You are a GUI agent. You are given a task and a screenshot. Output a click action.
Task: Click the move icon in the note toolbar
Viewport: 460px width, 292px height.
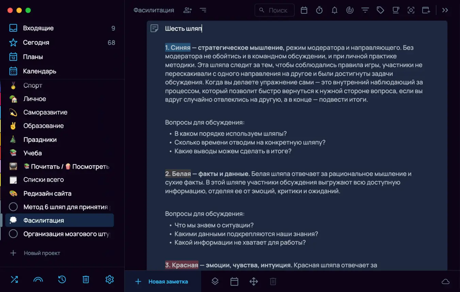coord(253,281)
